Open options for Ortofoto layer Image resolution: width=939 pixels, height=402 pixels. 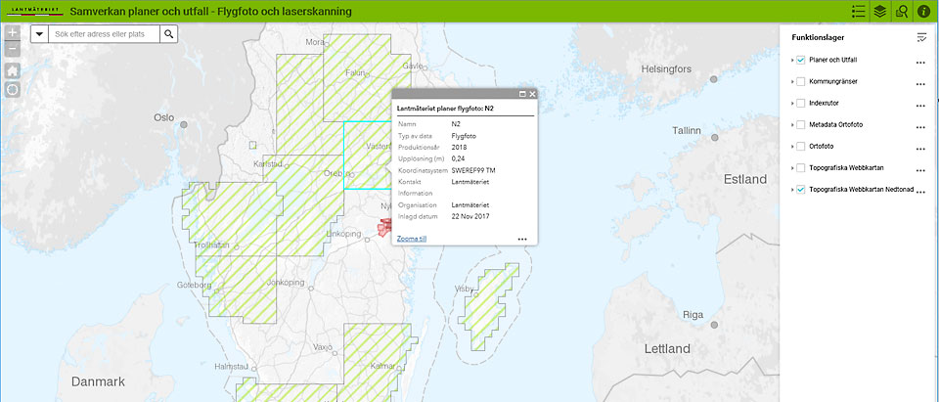921,149
